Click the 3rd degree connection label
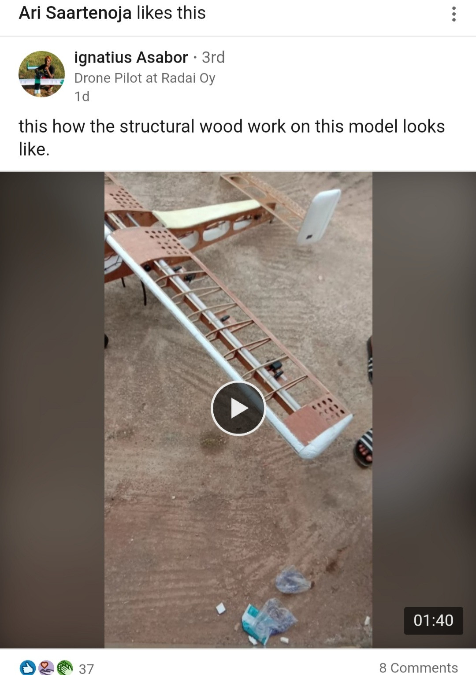 point(213,57)
